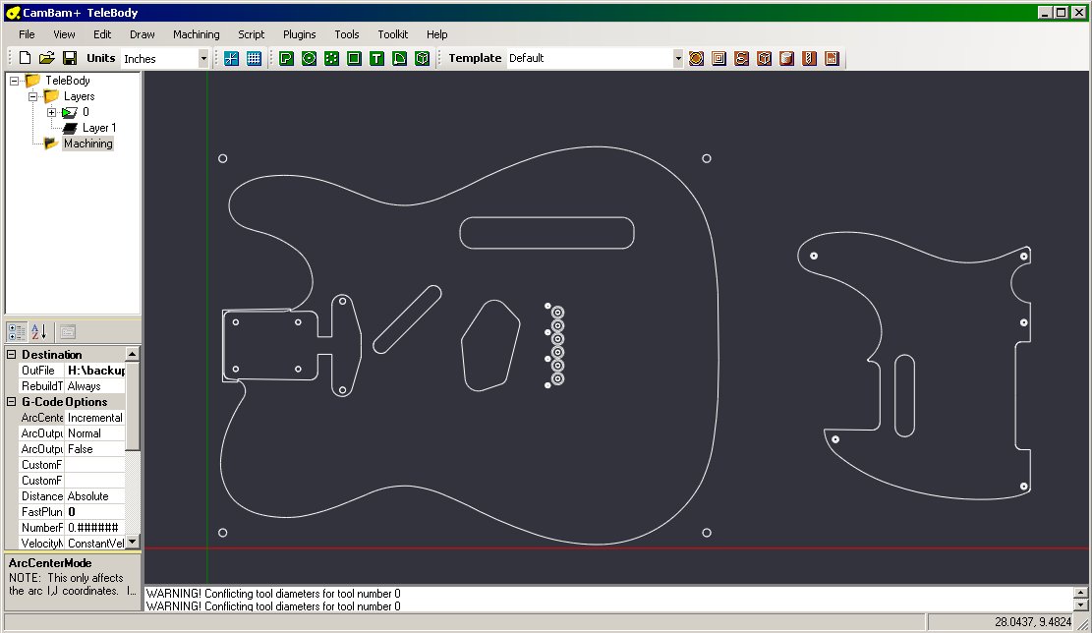1092x633 pixels.
Task: Select the Machining folder in the tree
Action: [88, 143]
